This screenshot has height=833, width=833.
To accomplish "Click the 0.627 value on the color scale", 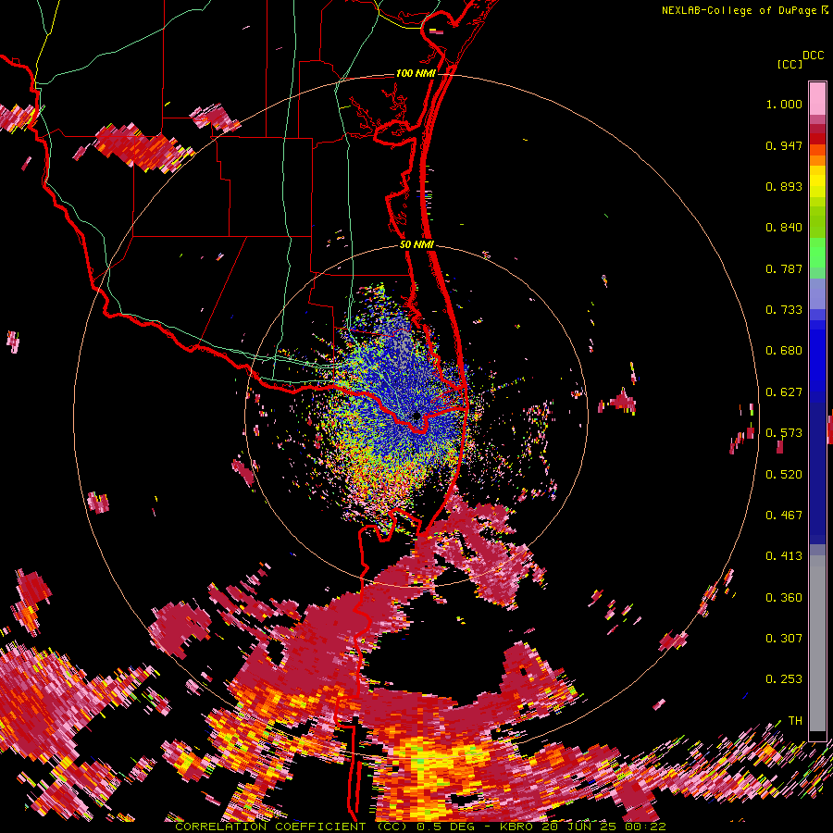I will point(784,392).
